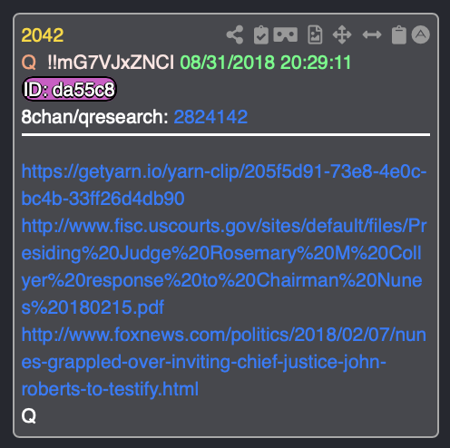The height and width of the screenshot is (448, 450).
Task: Click the VR goggles icon
Action: [x=285, y=34]
